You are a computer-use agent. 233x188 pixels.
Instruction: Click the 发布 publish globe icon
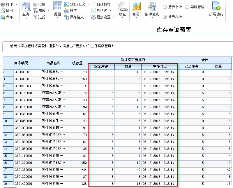(3, 17)
